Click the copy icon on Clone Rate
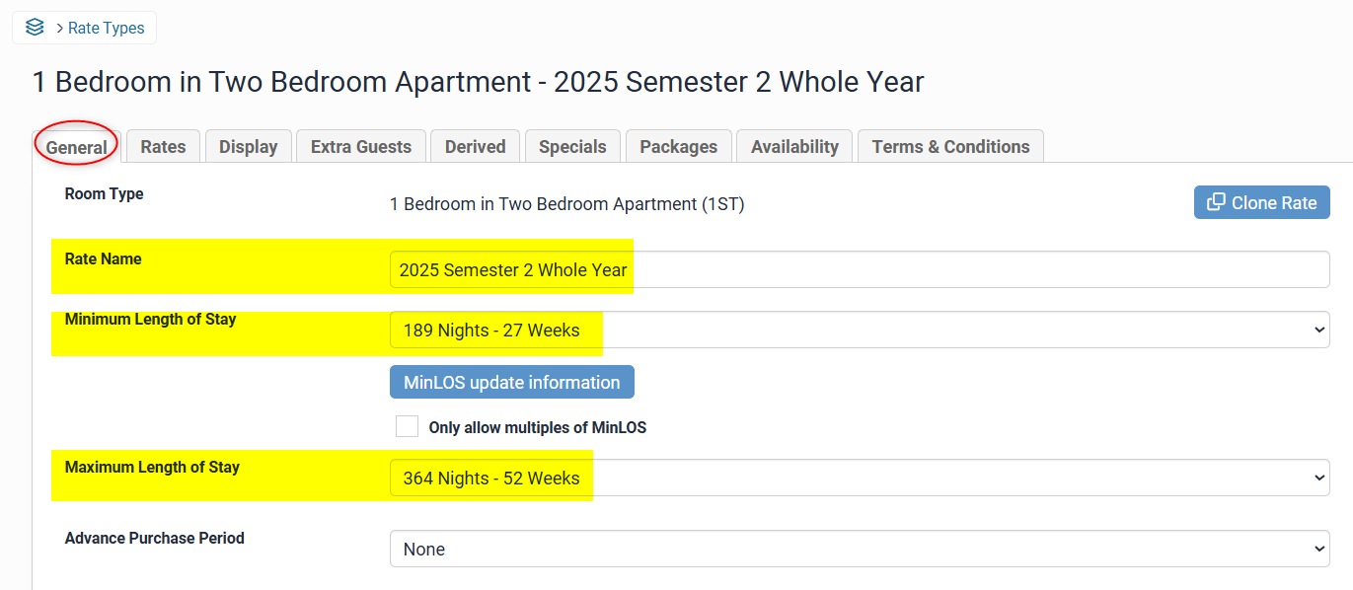1353x590 pixels. (x=1216, y=203)
